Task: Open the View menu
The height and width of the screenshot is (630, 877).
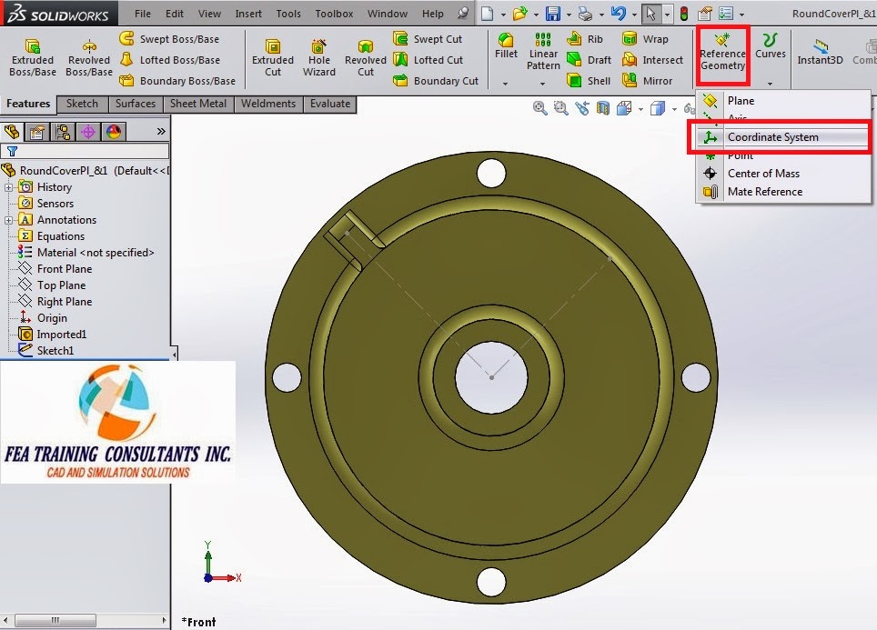Action: coord(209,14)
